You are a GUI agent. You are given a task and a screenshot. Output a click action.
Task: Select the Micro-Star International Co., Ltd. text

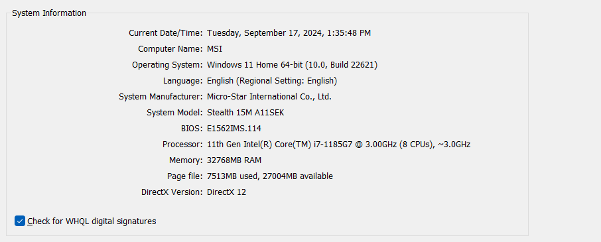269,97
